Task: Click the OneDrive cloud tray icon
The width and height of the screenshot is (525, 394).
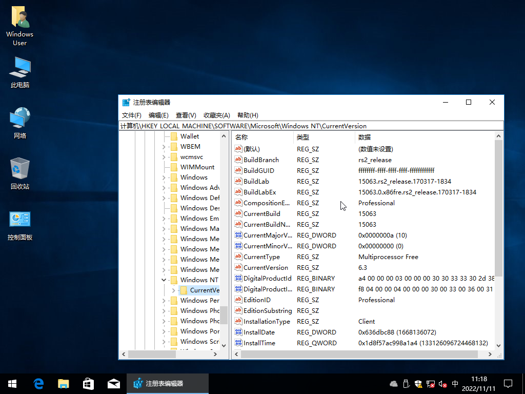Action: (394, 384)
